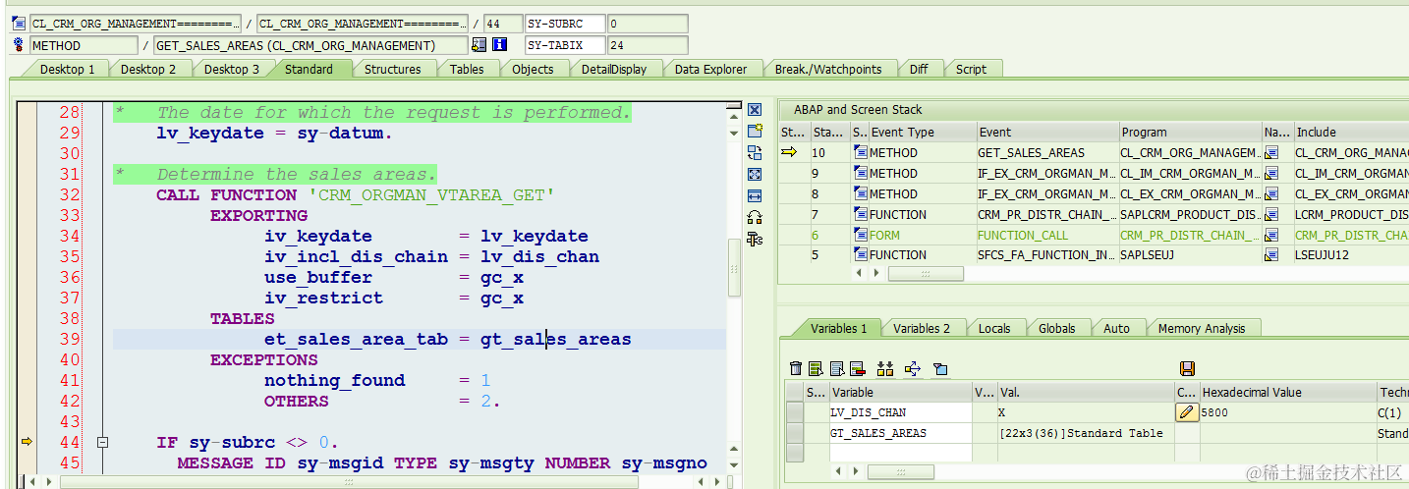Click the blue info icon in the header
Screen dimensions: 1409x489
coord(499,45)
